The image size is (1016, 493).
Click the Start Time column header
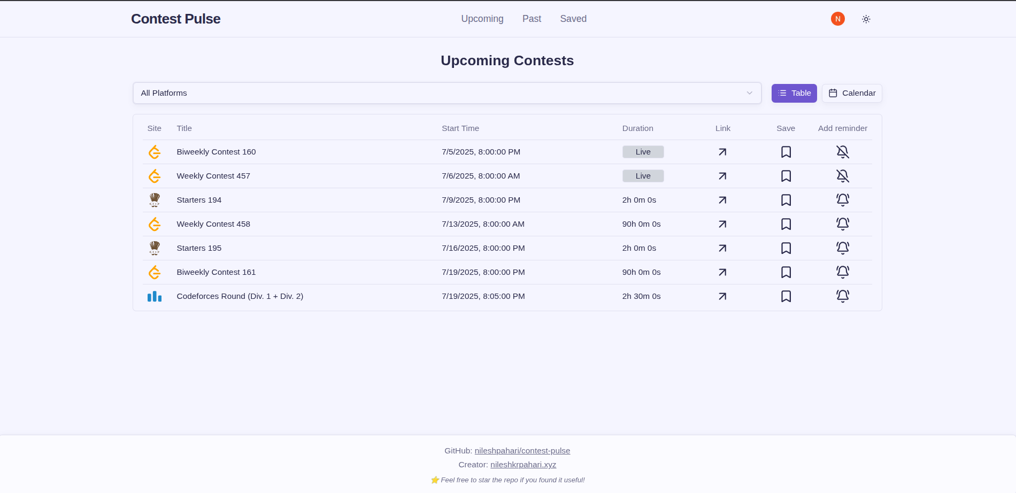[x=460, y=128]
